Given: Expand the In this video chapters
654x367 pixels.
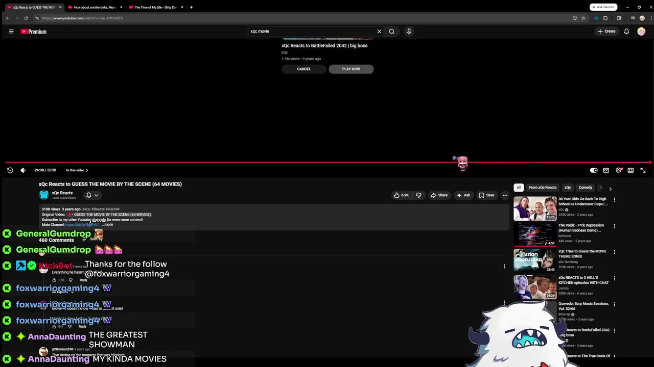Looking at the screenshot, I should coord(77,170).
